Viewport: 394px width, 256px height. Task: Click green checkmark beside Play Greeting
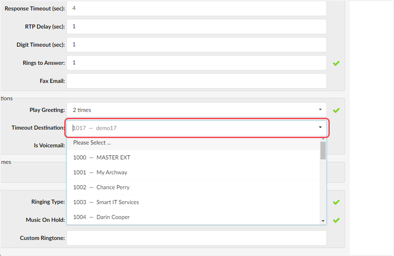tap(336, 110)
